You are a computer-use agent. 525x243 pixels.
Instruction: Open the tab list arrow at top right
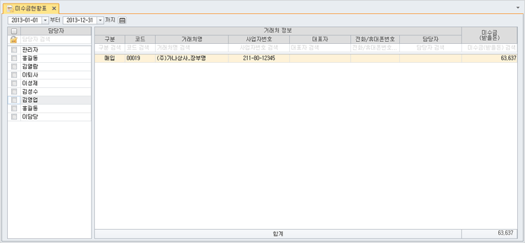pos(518,7)
